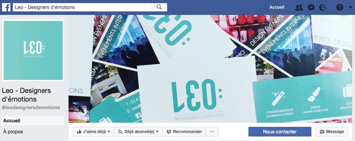
Task: Open the Messenger icon in top bar
Action: [311, 8]
